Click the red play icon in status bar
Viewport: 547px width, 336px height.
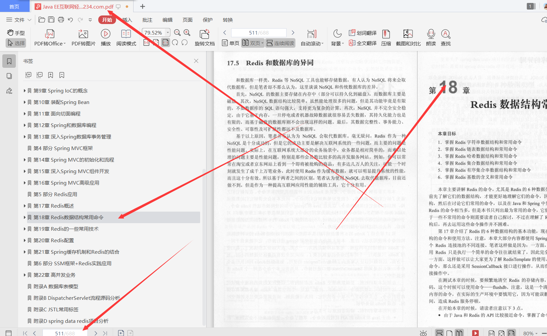[475, 333]
